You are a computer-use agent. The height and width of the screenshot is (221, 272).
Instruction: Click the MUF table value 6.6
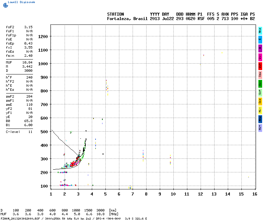pos(89,214)
